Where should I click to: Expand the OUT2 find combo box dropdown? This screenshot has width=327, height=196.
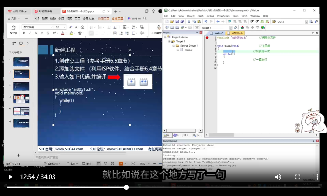point(306,22)
